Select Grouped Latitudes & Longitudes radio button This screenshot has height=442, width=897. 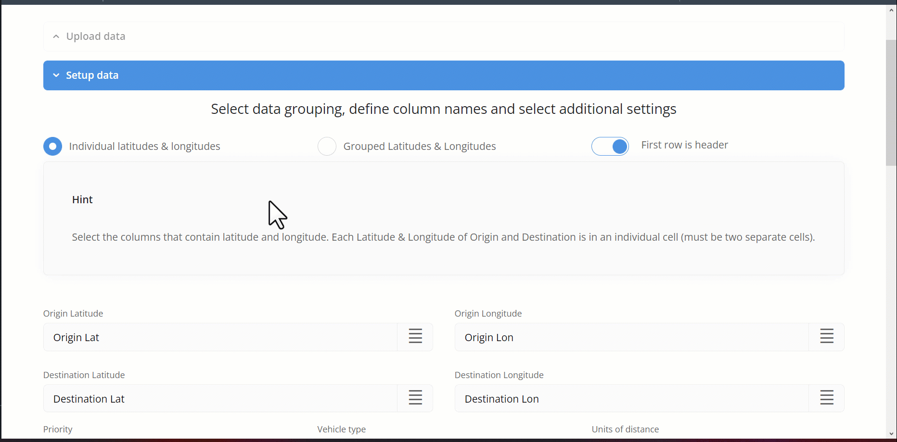click(327, 146)
